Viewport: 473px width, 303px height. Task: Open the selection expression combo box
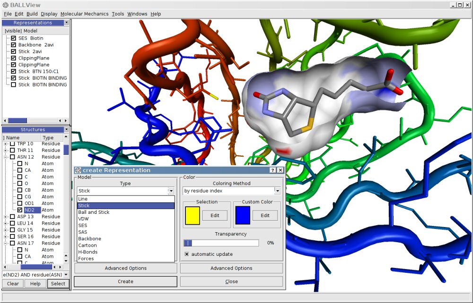click(65, 275)
